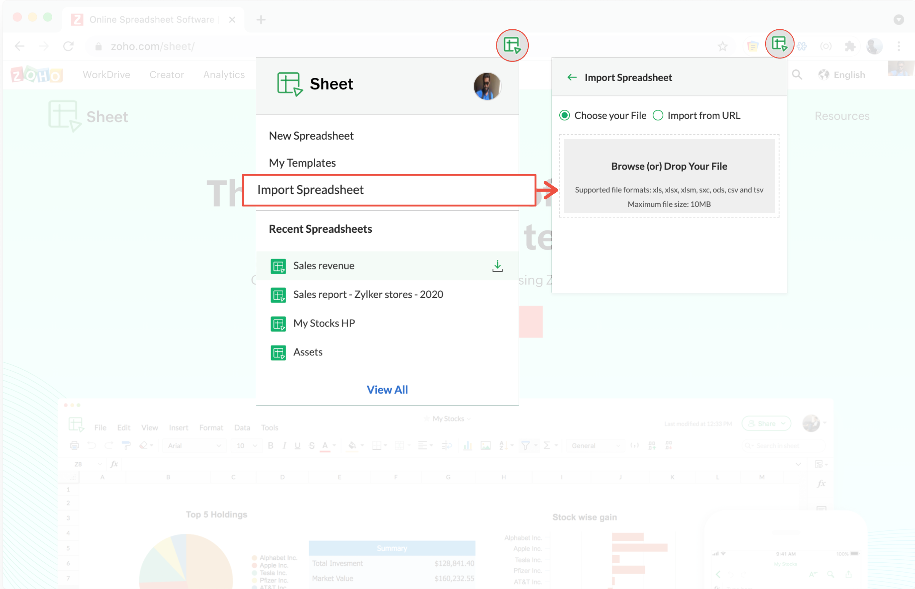This screenshot has height=589, width=915.
Task: Click the search magnifier on Zoho header
Action: pos(797,75)
